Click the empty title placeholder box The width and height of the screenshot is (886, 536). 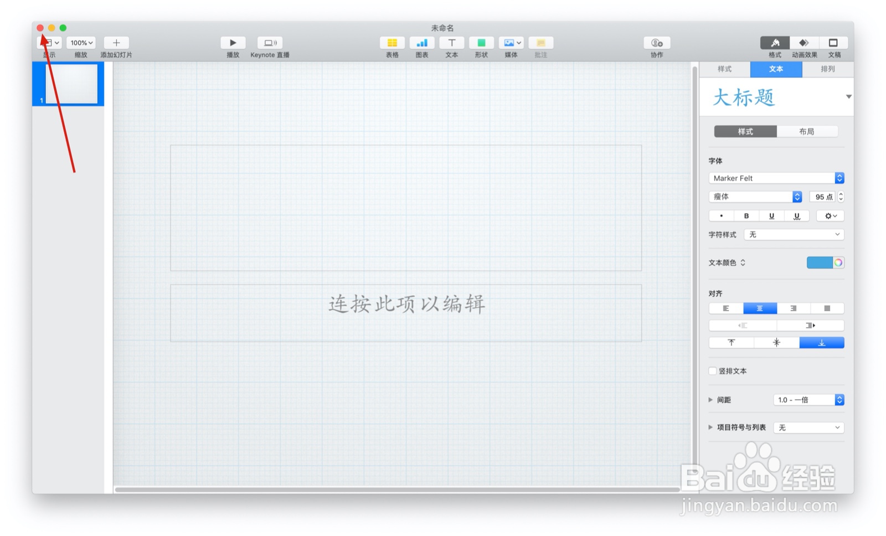pos(406,208)
